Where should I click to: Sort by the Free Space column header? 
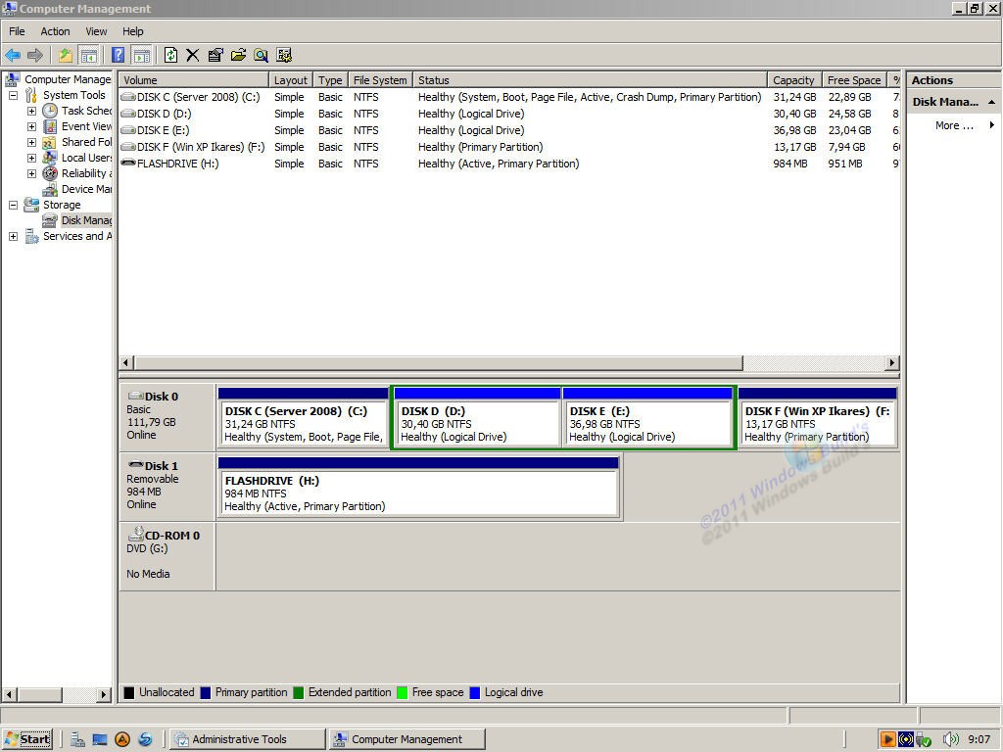854,80
